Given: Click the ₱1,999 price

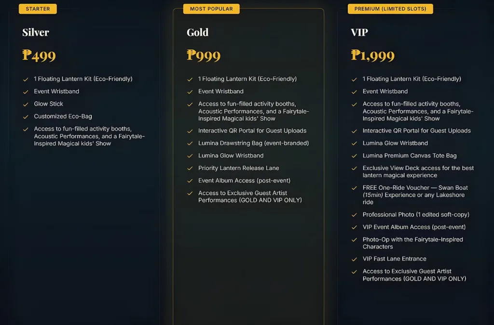Looking at the screenshot, I should (x=373, y=55).
